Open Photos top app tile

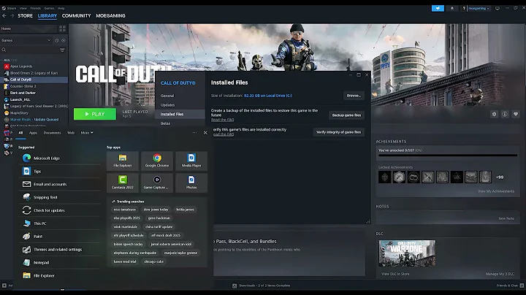coord(191,183)
